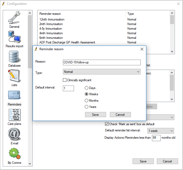This screenshot has width=183, height=170.
Task: Save the reminder reason dialog
Action: pos(95,115)
